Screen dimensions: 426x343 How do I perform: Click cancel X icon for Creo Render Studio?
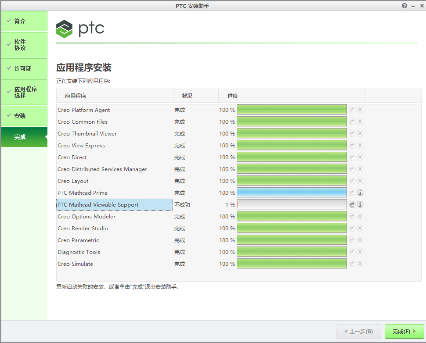point(360,228)
